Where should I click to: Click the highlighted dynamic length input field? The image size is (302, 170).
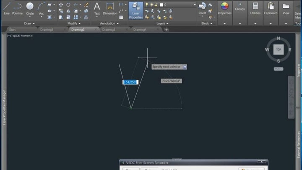pyautogui.click(x=130, y=82)
